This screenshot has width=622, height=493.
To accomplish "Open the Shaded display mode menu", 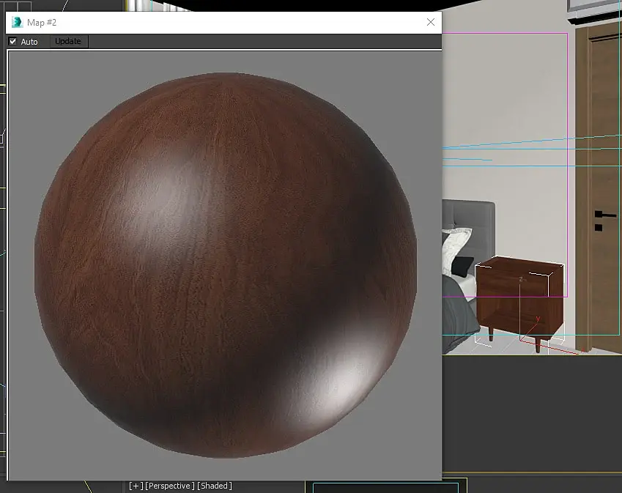I will tap(215, 486).
